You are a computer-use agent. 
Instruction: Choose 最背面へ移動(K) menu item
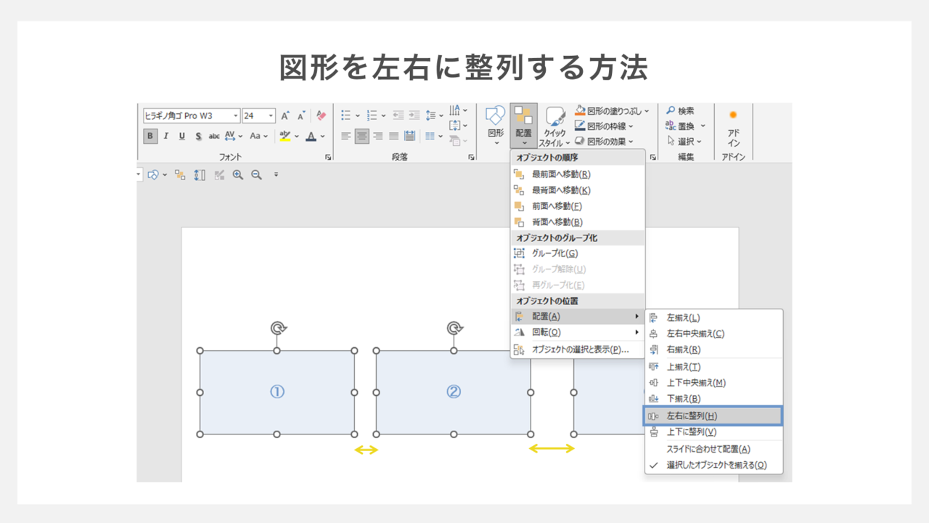pyautogui.click(x=578, y=190)
